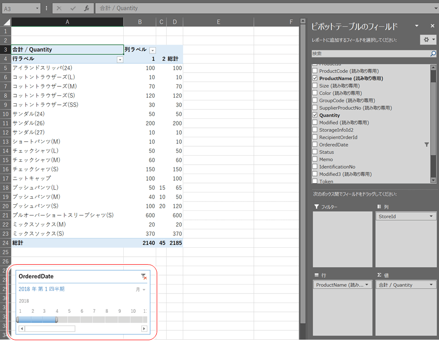Clear the OrderedDate timeline filter

click(x=144, y=276)
